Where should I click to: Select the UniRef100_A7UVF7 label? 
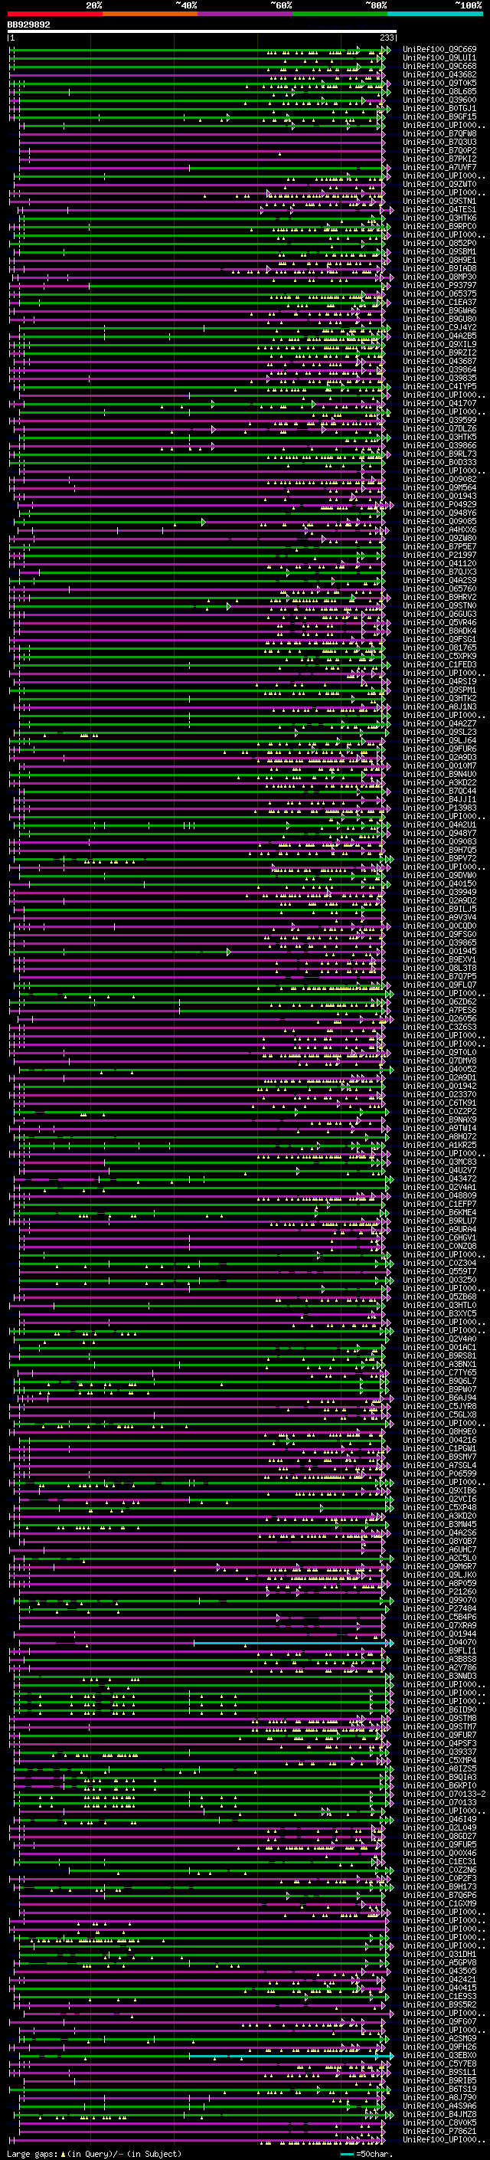tap(439, 167)
